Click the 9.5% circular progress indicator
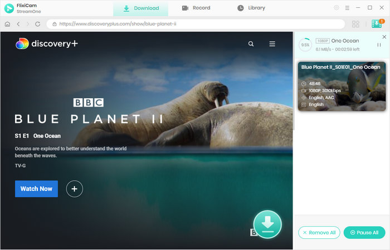The image size is (390, 250). [305, 45]
